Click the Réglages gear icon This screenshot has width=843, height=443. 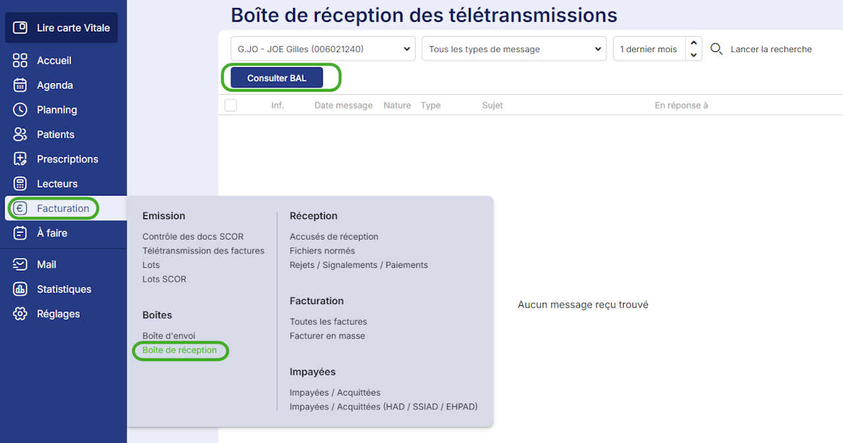[x=20, y=314]
